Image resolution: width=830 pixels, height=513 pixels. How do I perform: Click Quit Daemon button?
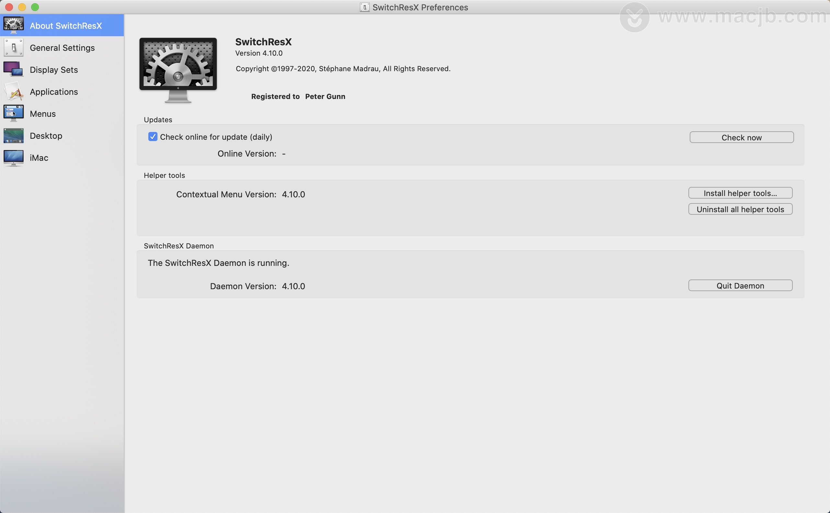tap(741, 285)
